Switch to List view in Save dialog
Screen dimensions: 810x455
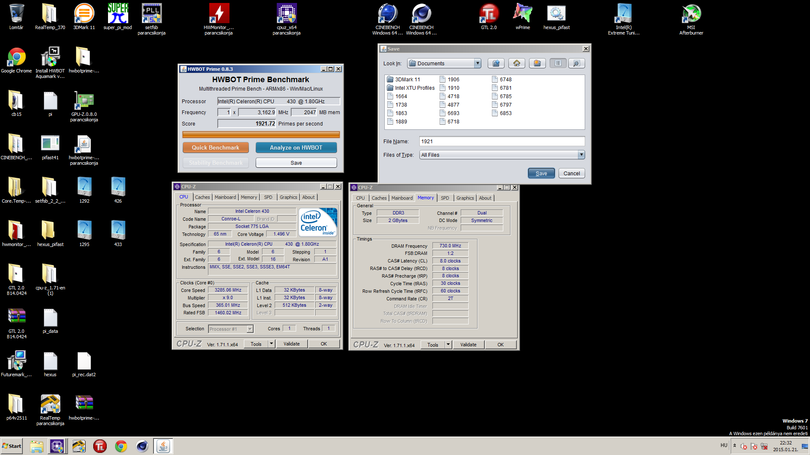[558, 63]
